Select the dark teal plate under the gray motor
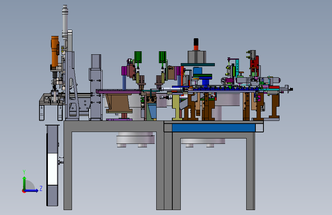Screen dimensions: 332x215 (x=198, y=65)
